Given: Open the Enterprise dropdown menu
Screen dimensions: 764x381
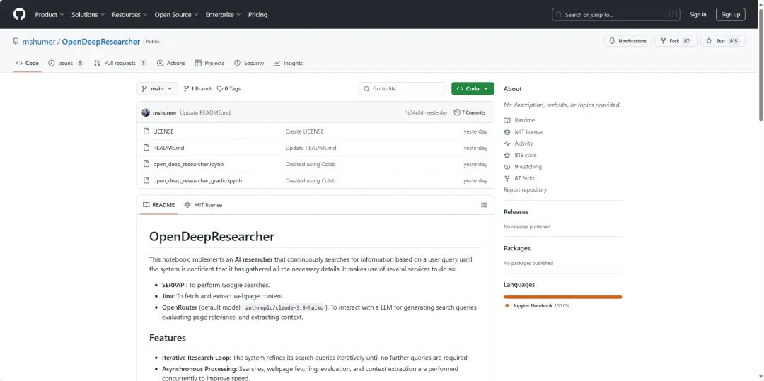Looking at the screenshot, I should tap(223, 15).
